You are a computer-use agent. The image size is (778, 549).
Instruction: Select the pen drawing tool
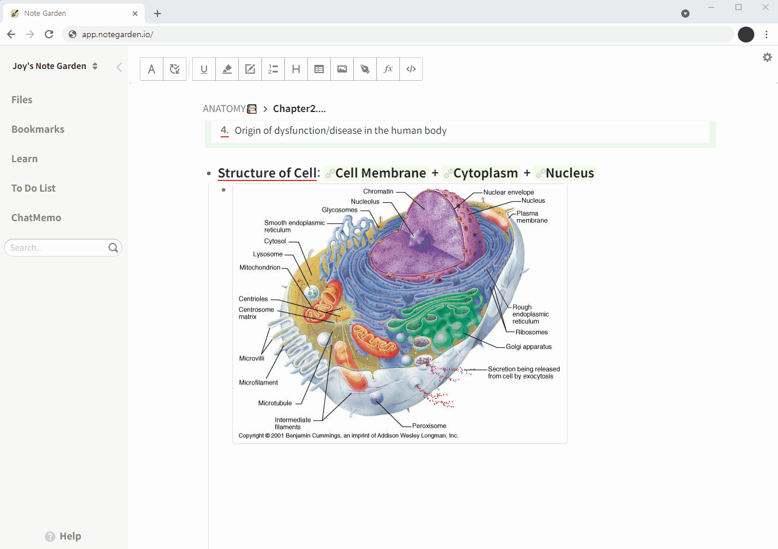365,69
